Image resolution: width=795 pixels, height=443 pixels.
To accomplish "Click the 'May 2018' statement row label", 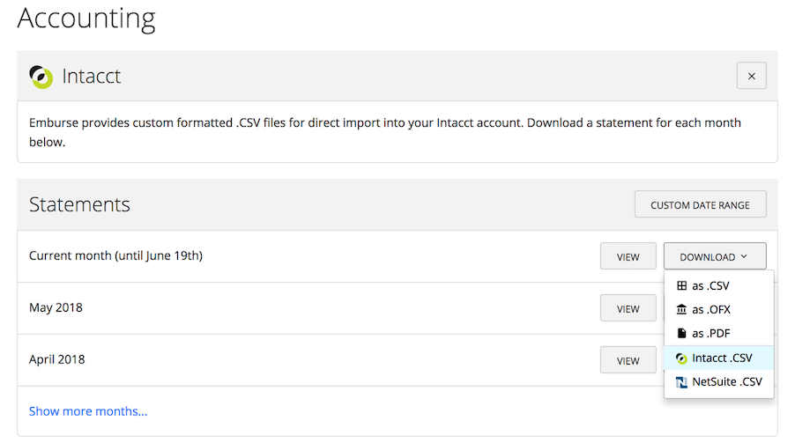I will click(56, 308).
